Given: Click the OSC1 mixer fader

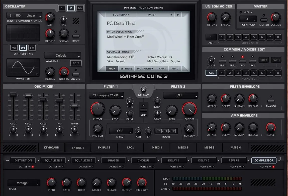Looking at the screenshot, I should click(x=13, y=94).
